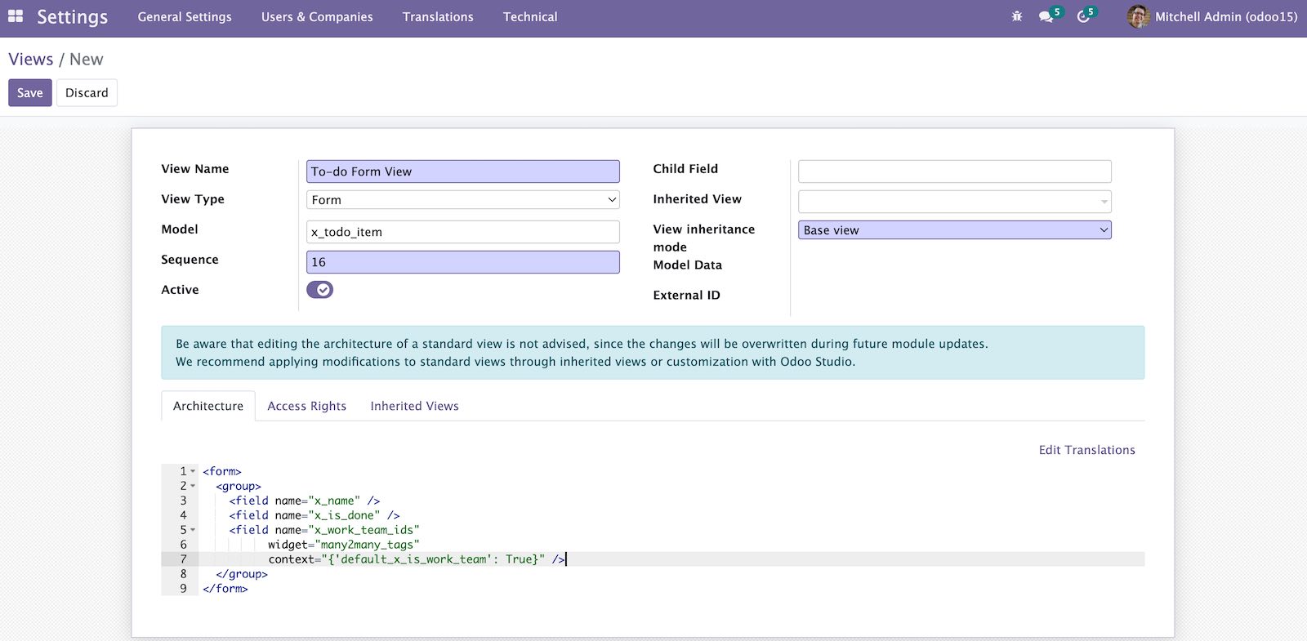Select the Architecture tab
The height and width of the screenshot is (641, 1307).
(208, 406)
